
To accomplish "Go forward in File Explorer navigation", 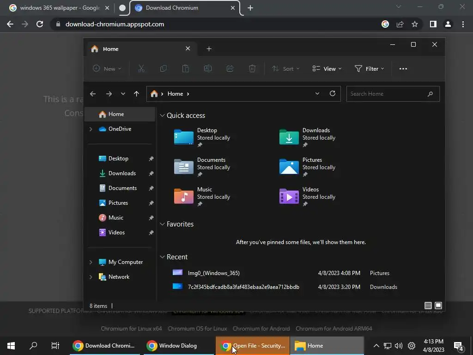I will (109, 94).
